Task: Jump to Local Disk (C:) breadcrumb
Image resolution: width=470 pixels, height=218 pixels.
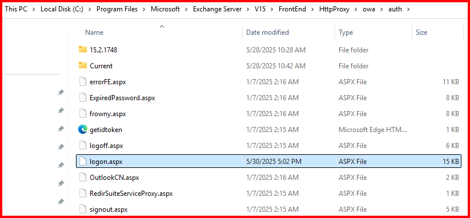Action: click(62, 9)
